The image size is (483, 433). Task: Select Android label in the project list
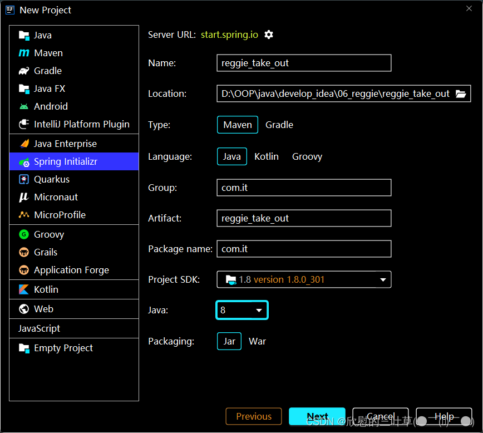point(51,107)
